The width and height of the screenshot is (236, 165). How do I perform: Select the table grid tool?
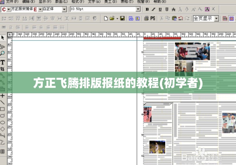point(2,152)
